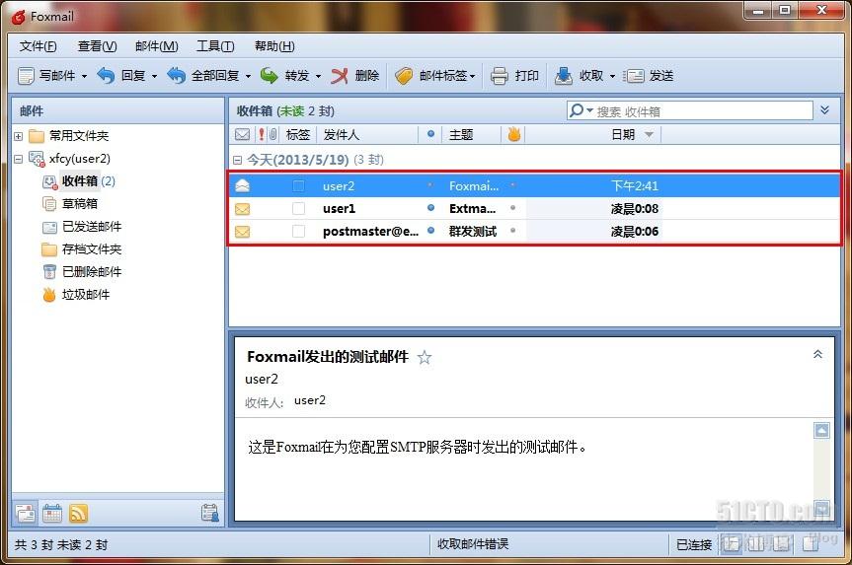Sort by the 标签 column header

click(x=298, y=135)
